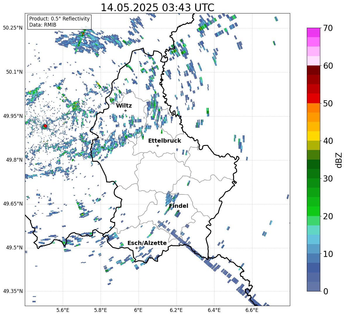
Task: Click the 49.8°N latitude tick label
Action: click(x=14, y=160)
